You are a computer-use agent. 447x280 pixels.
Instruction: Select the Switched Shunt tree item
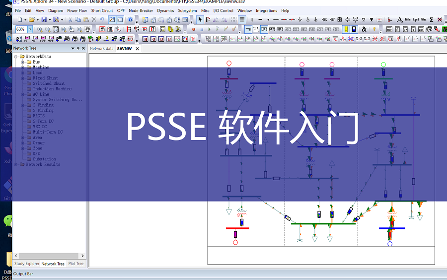[x=49, y=83]
